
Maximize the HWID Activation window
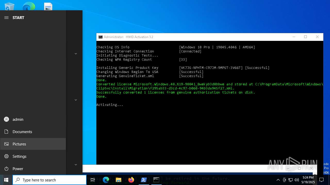coord(306,37)
